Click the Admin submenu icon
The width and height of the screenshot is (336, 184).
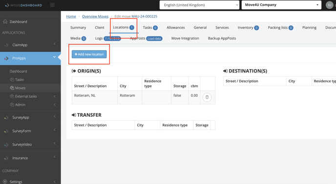pos(12,105)
